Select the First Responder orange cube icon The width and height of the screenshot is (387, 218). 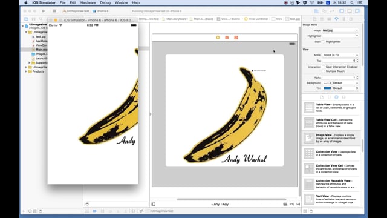point(227,38)
